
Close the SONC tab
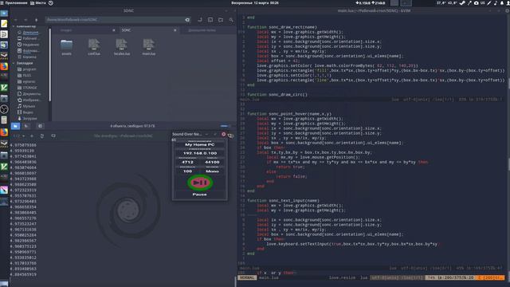pos(175,30)
